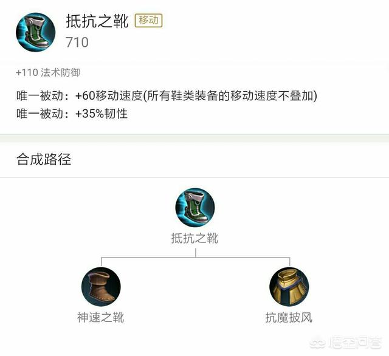Click the 神速之靴 label under the boot

(100, 318)
